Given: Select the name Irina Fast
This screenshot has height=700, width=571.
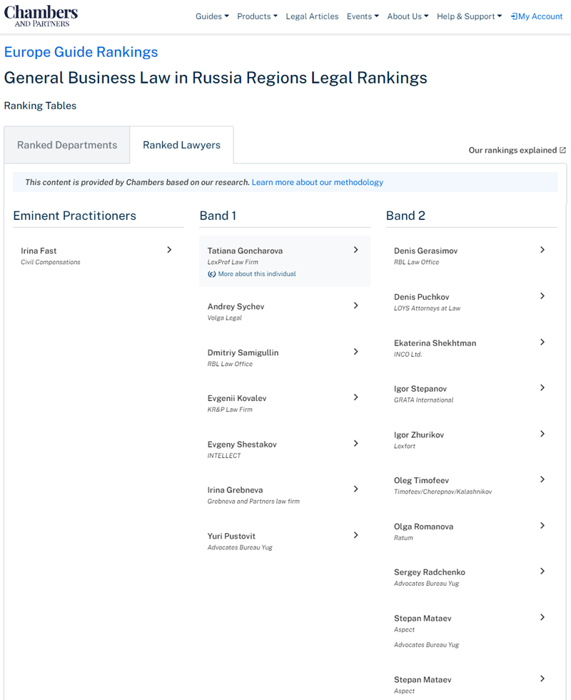Looking at the screenshot, I should tap(39, 251).
